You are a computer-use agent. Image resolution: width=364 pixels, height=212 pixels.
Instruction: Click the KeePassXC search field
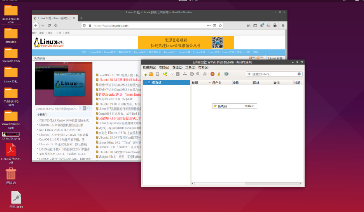[x=274, y=74]
